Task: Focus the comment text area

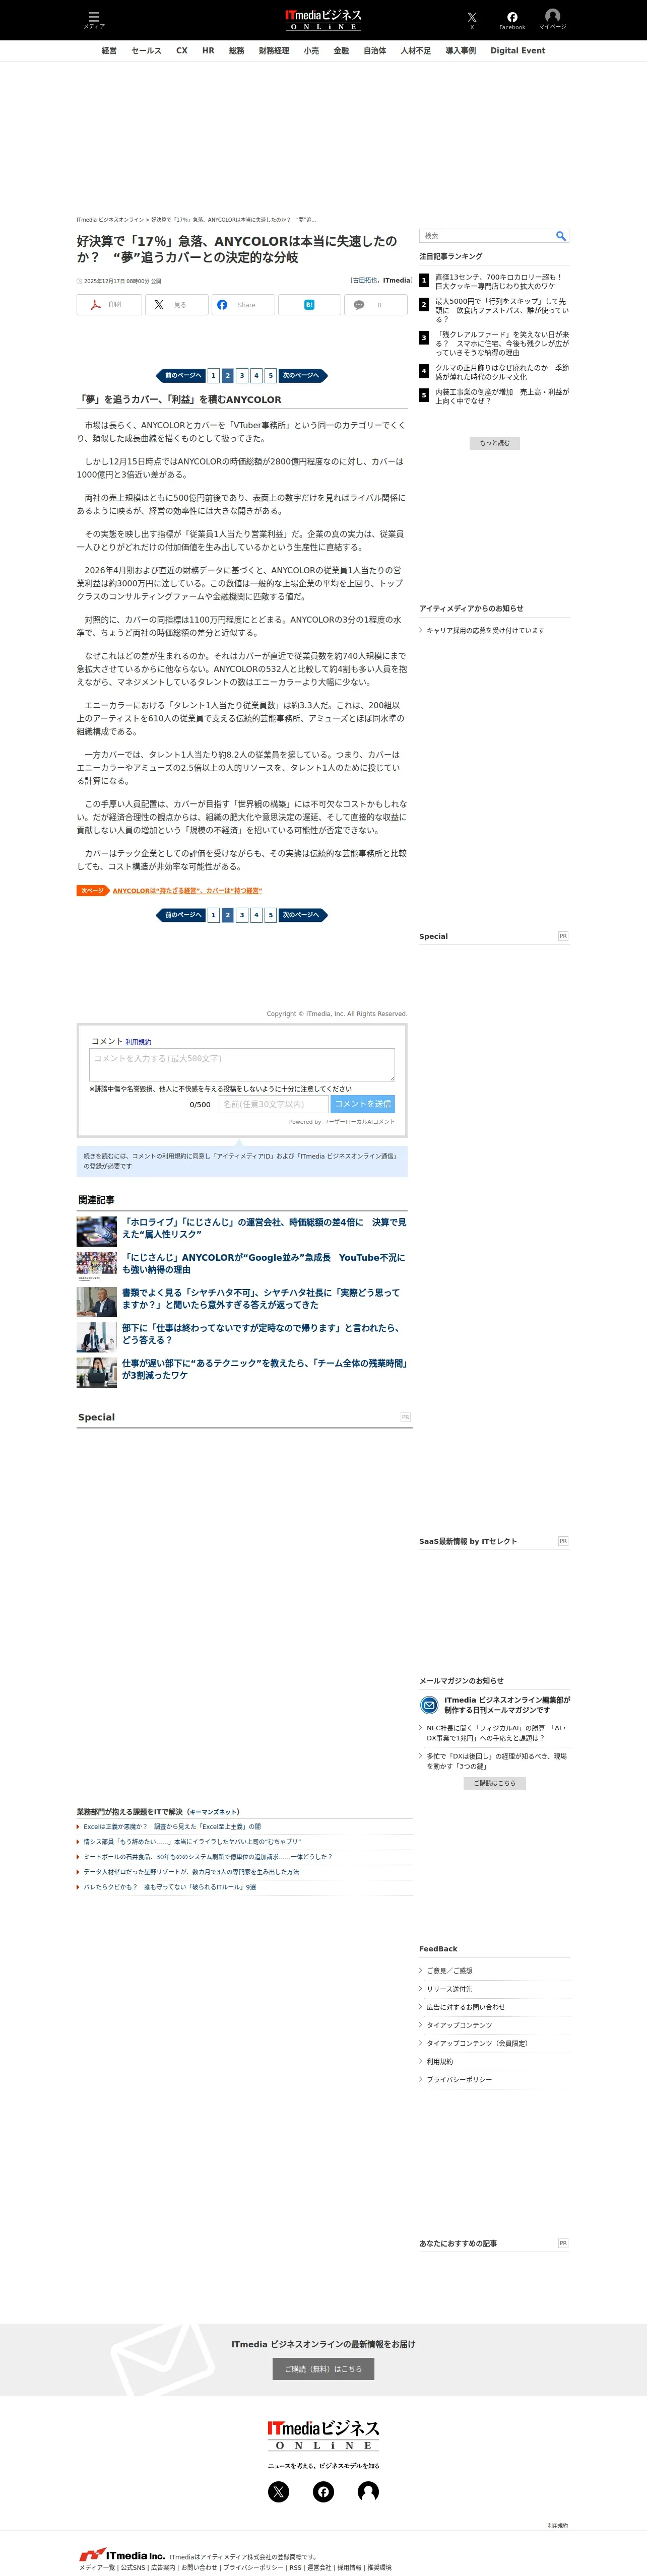Action: 242,1065
